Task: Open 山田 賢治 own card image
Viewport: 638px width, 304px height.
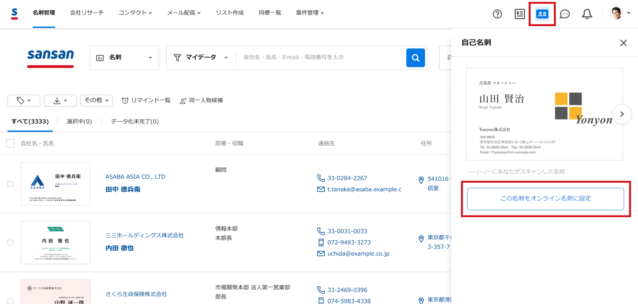Action: point(544,114)
